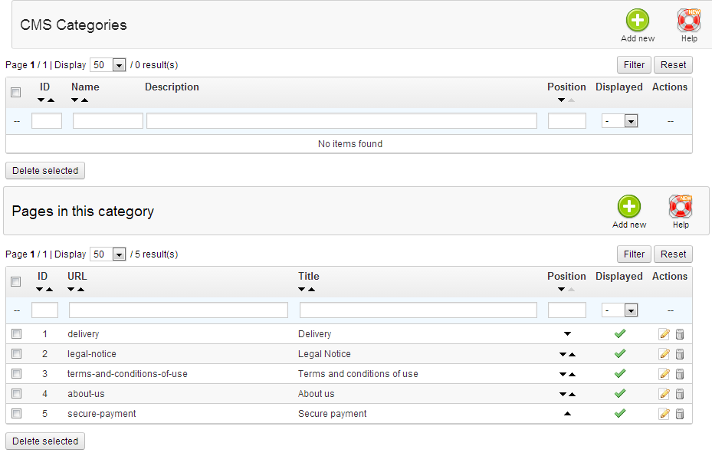Click Delete selected below the pages table
The image size is (712, 456).
click(x=44, y=441)
